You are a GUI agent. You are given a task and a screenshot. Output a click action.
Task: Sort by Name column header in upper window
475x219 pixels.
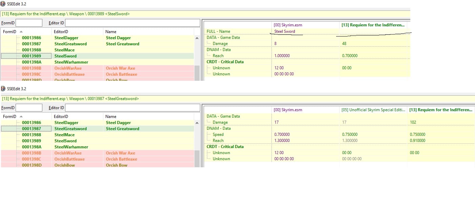(x=148, y=31)
